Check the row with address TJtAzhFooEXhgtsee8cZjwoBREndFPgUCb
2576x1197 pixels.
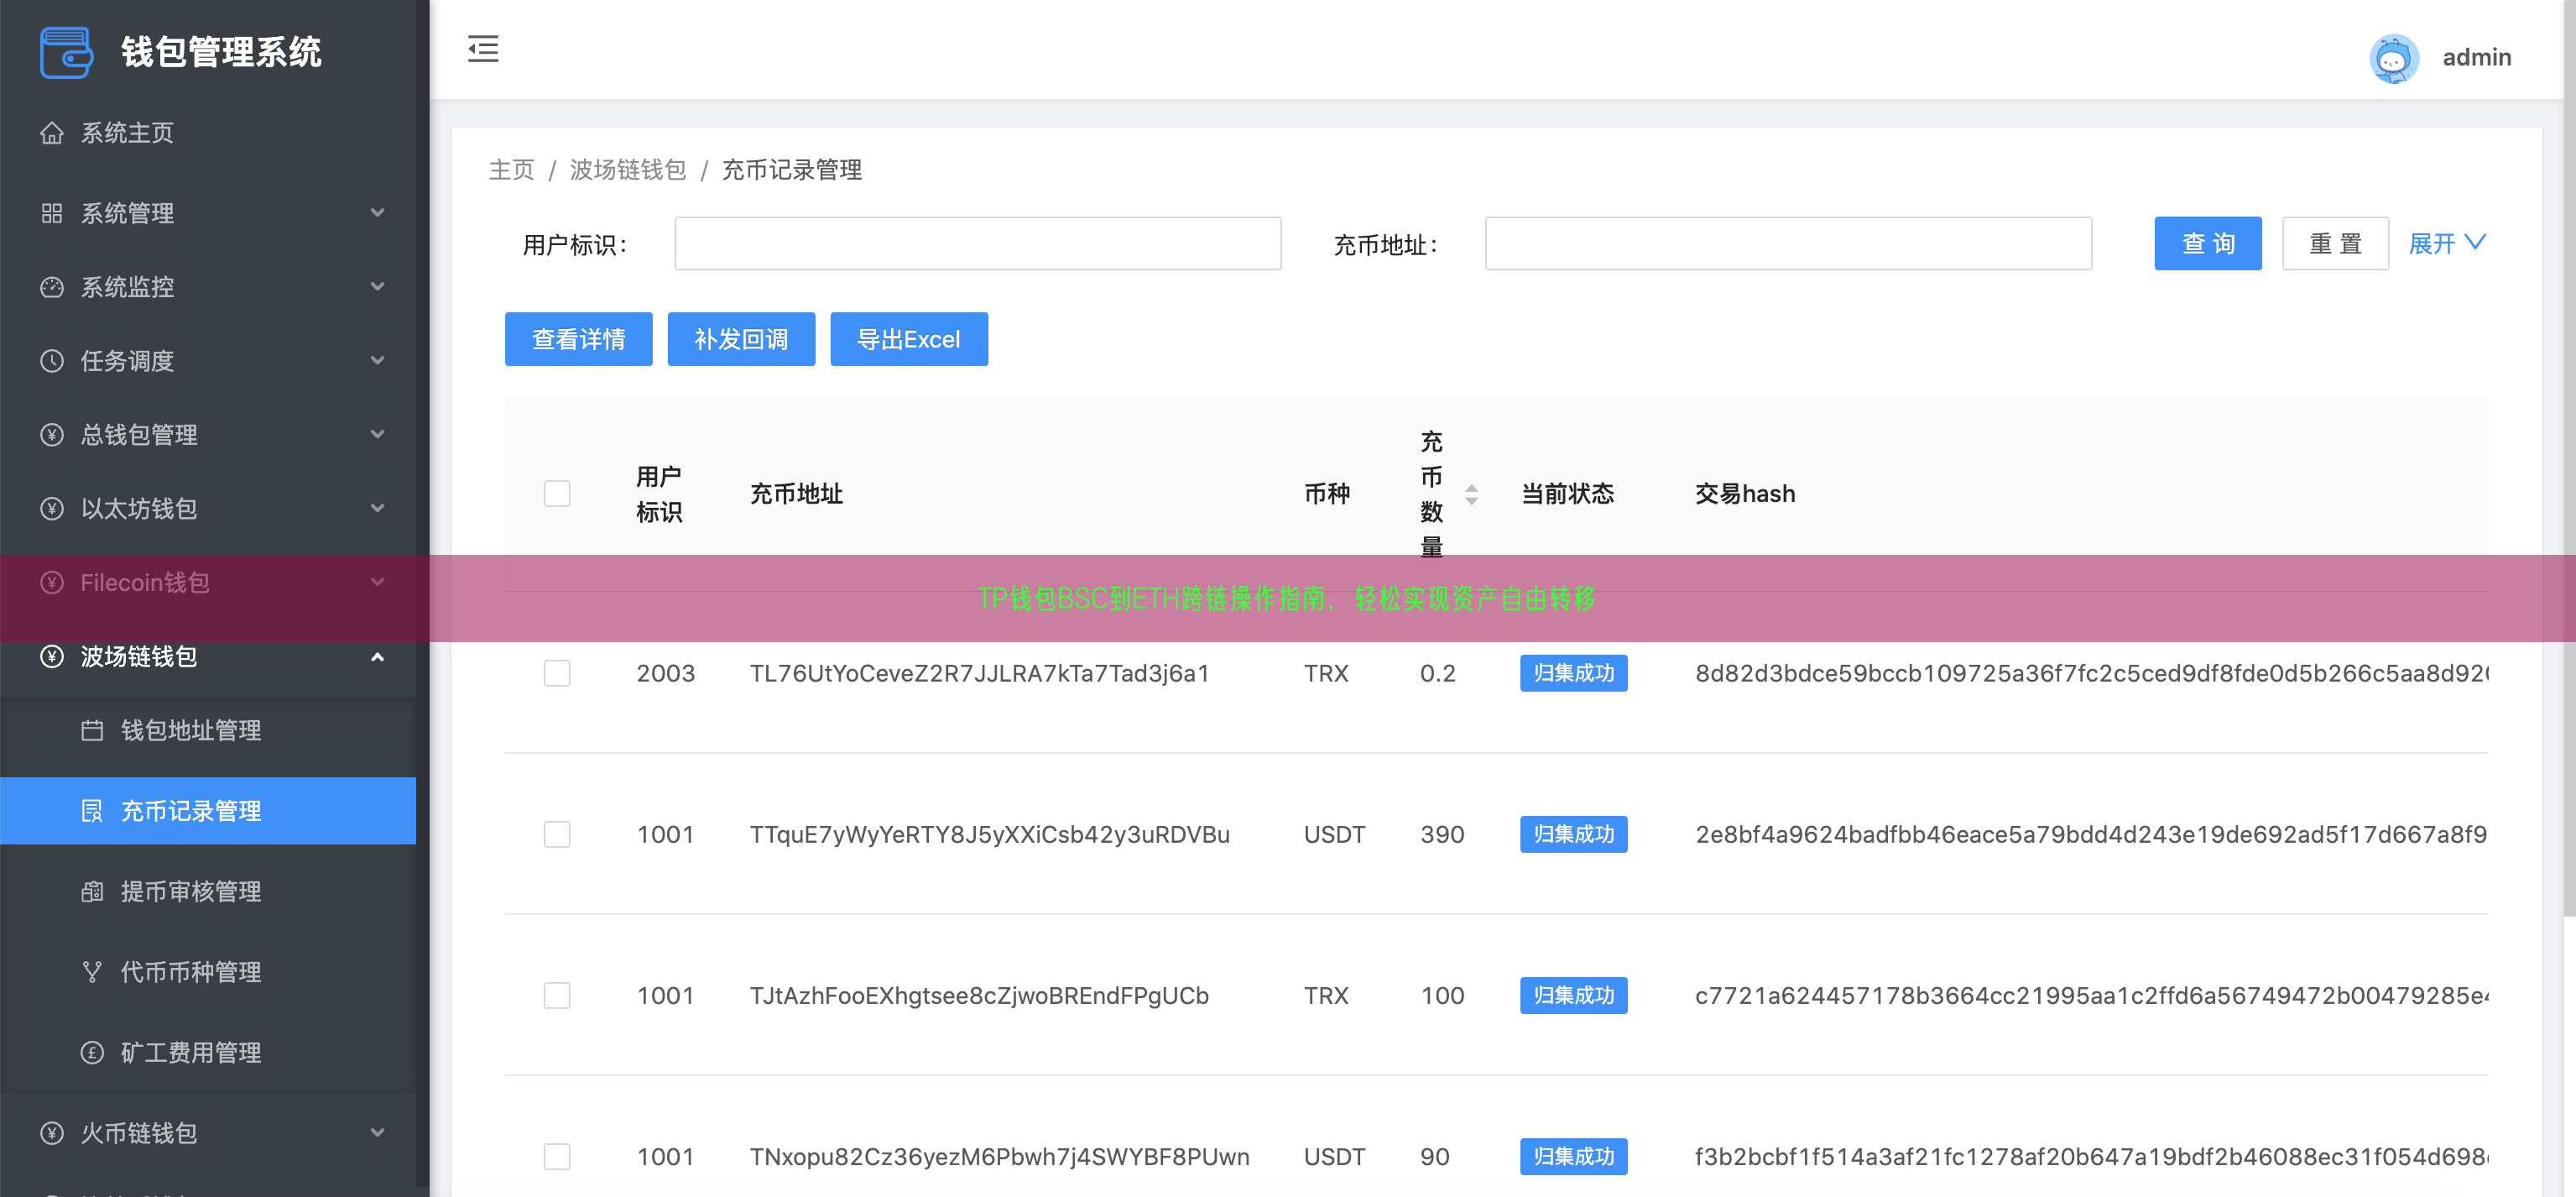pyautogui.click(x=557, y=995)
